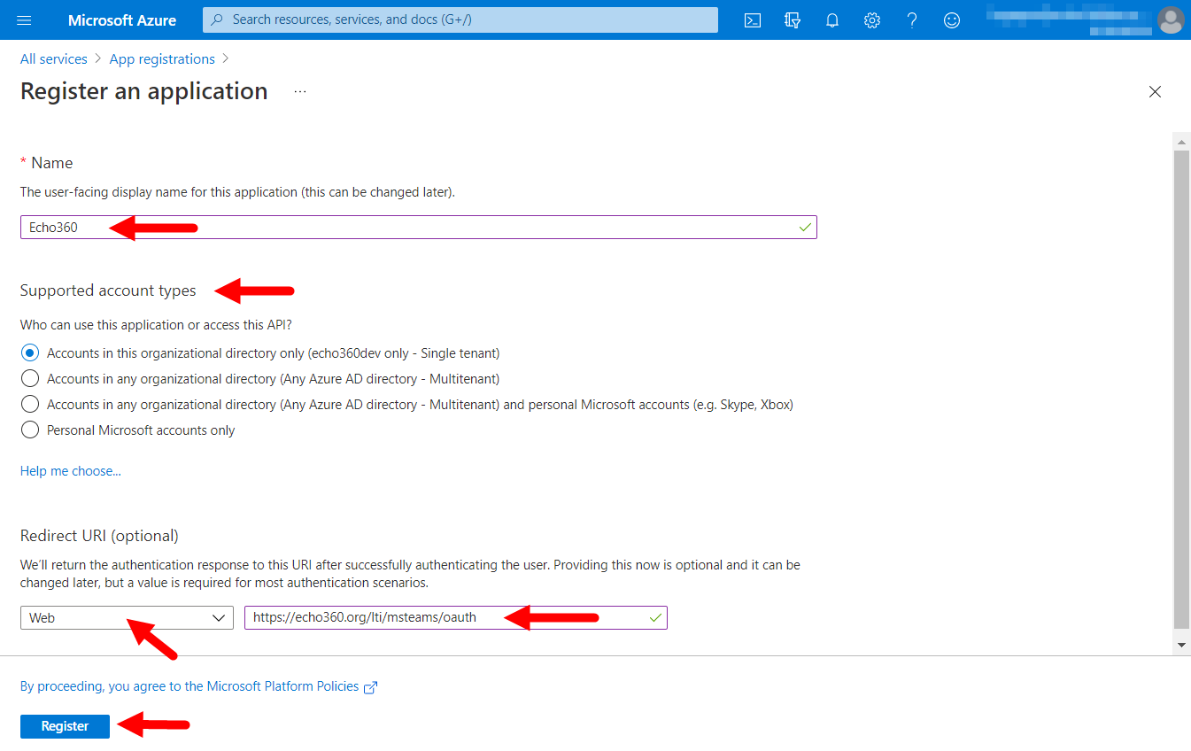
Task: Click the Name field containing Echo360
Action: coord(419,228)
